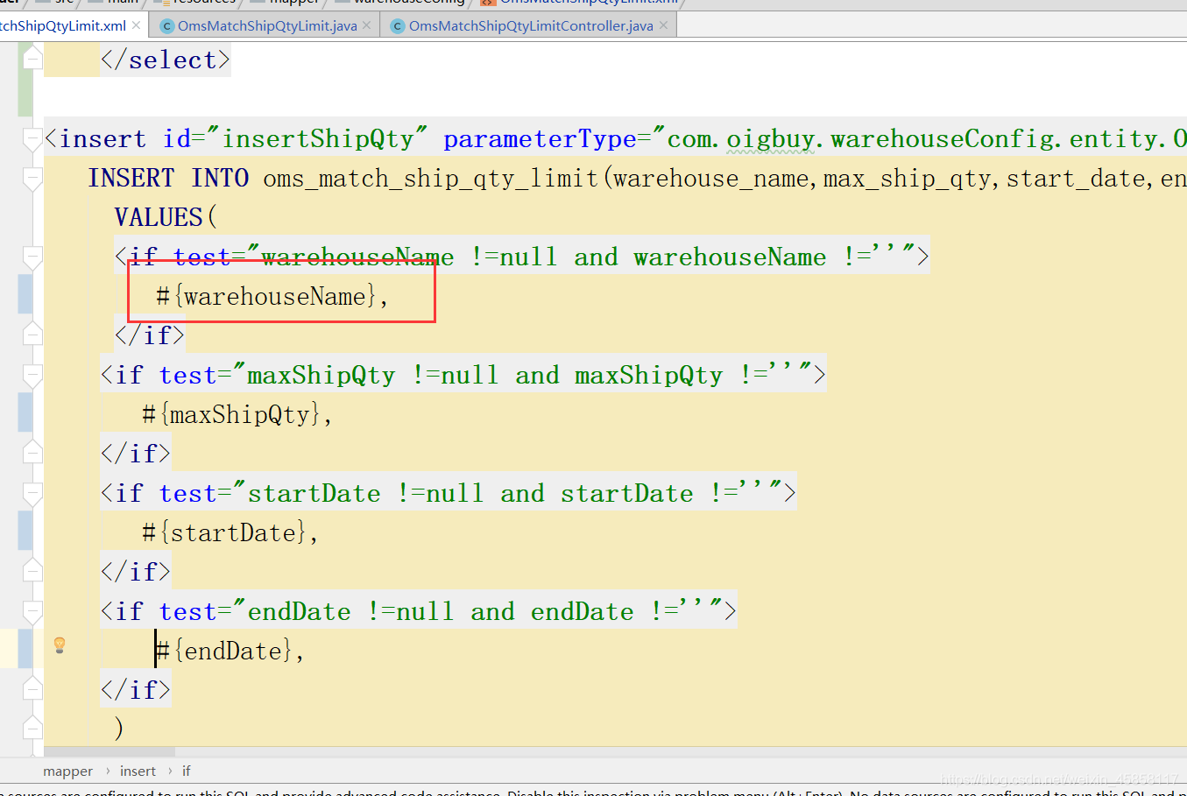Click fold end marker after #{maxShipQty}
The height and width of the screenshot is (796, 1187).
click(32, 454)
